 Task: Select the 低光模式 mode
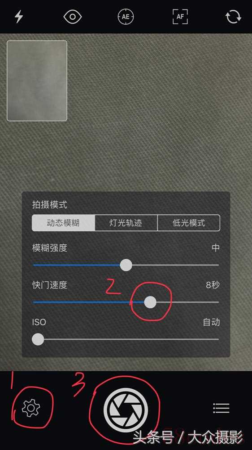point(189,223)
